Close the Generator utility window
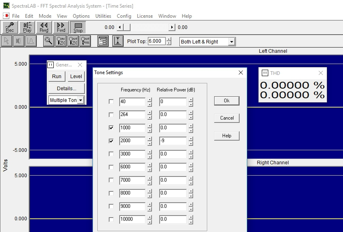The height and width of the screenshot is (232, 343). (80, 65)
